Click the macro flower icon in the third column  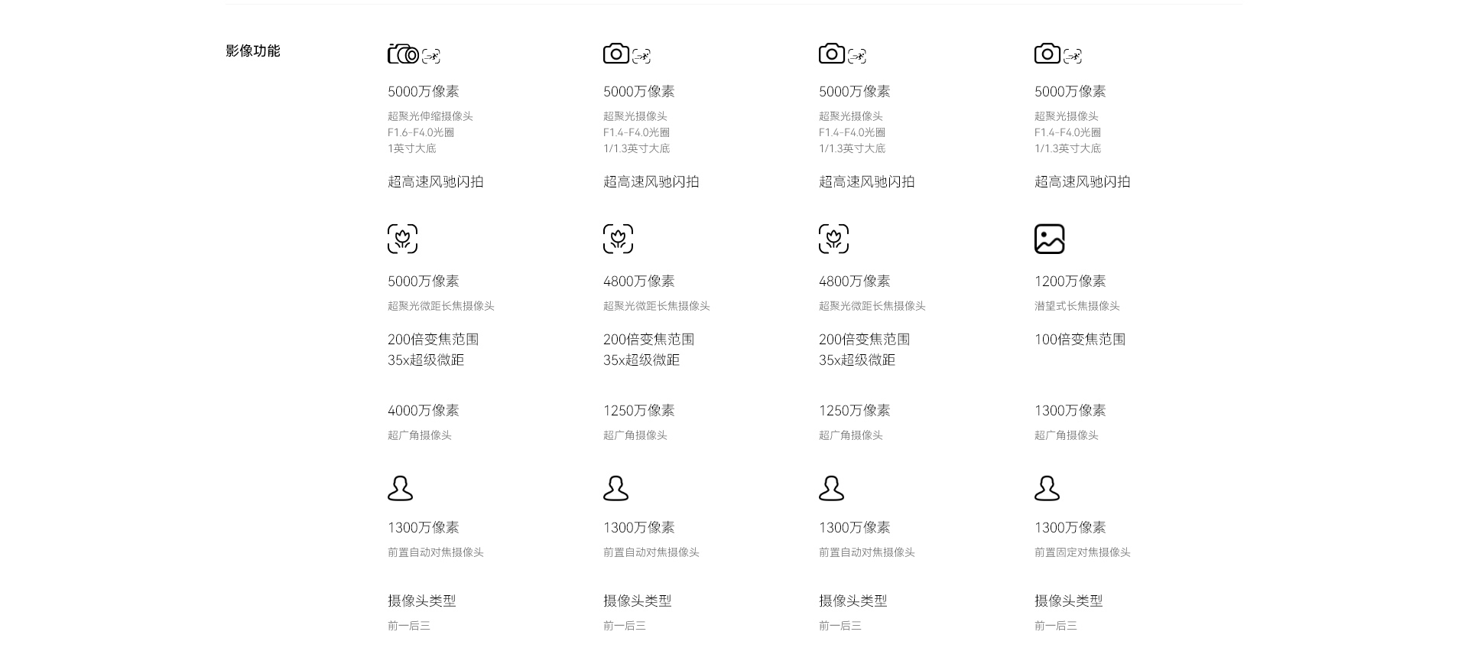(x=833, y=239)
